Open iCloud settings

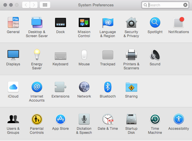(x=13, y=87)
